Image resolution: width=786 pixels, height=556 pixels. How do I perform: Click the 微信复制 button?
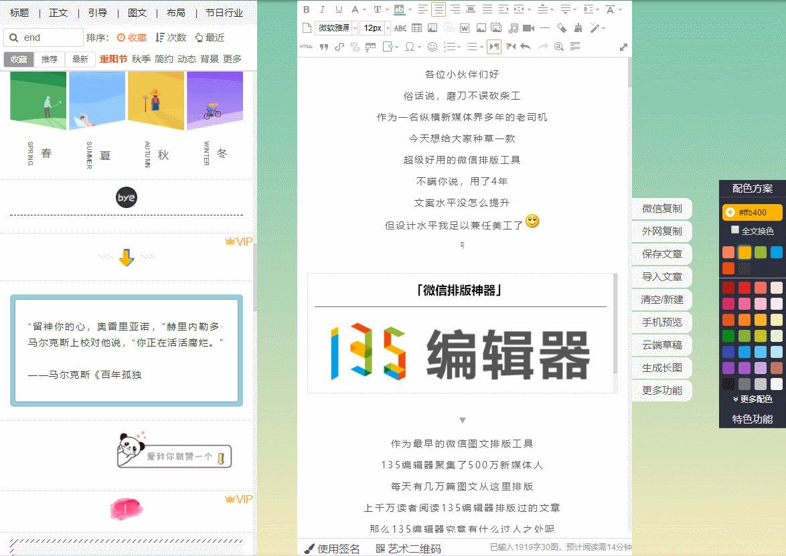(661, 209)
